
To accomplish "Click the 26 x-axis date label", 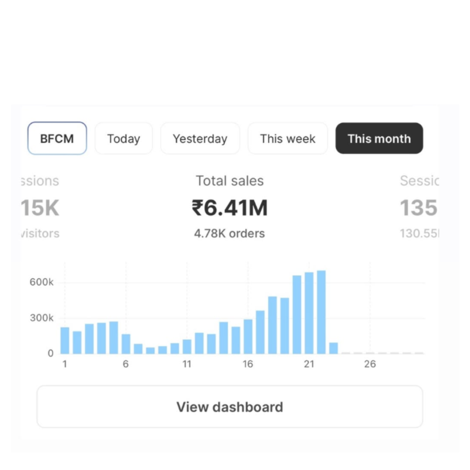I will (x=370, y=364).
